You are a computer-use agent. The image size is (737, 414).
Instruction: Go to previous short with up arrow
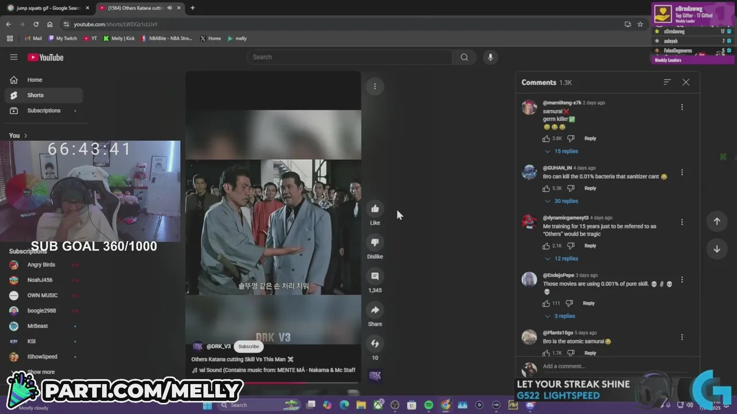(x=717, y=221)
